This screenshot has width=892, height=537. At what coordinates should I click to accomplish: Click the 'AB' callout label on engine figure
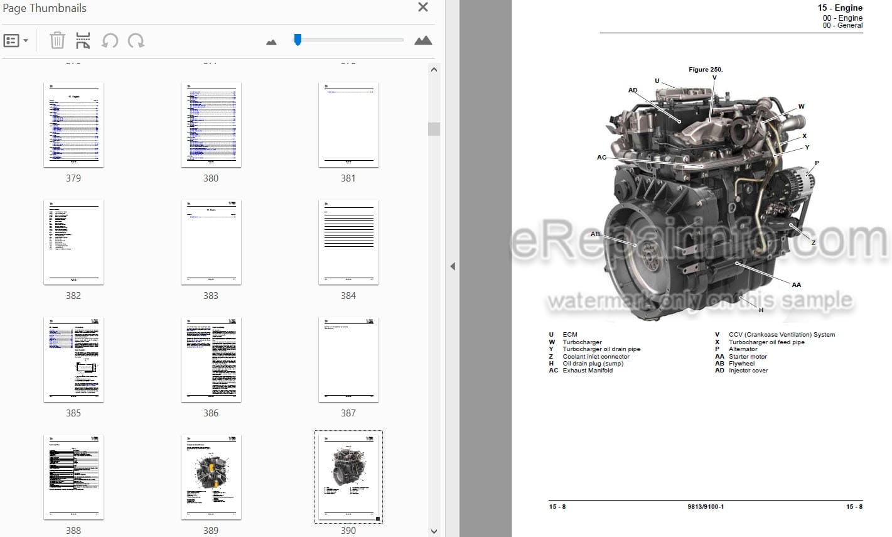point(596,234)
